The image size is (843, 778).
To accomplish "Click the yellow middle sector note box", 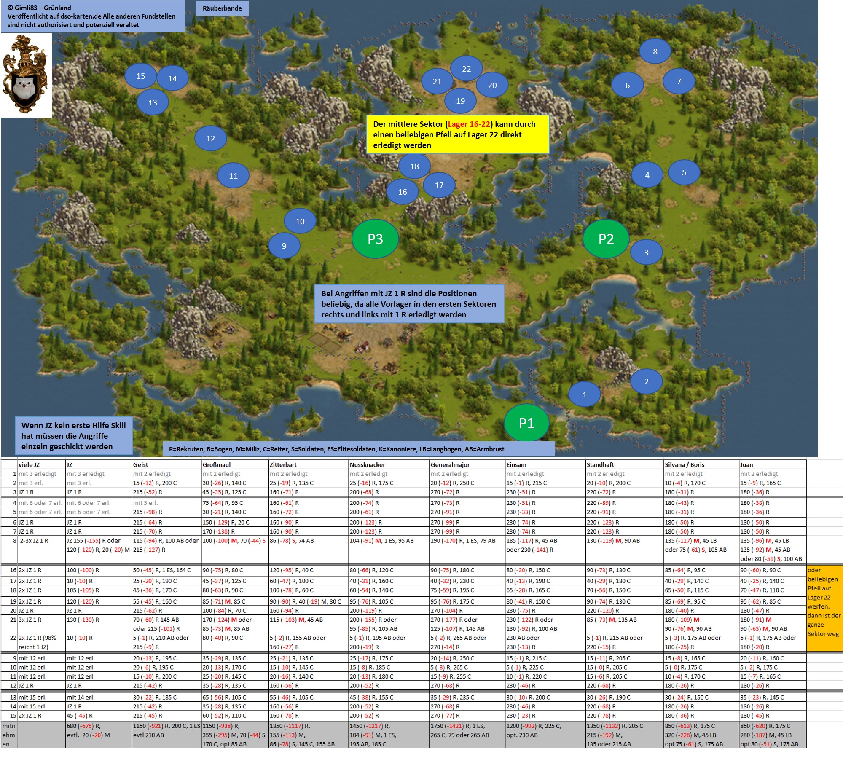I will (458, 134).
